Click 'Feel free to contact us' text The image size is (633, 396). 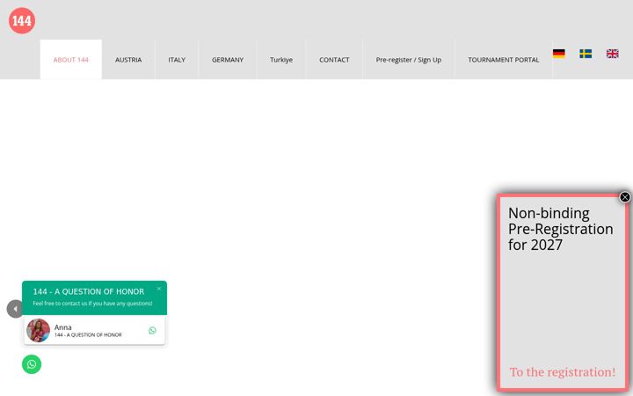92,304
